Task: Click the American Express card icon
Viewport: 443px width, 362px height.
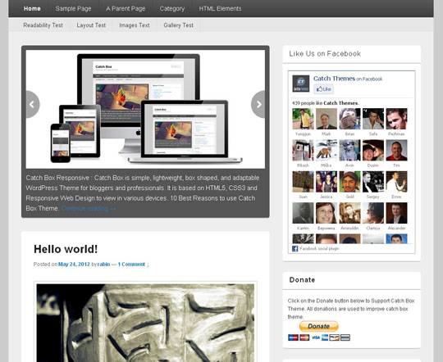Action: [x=325, y=337]
